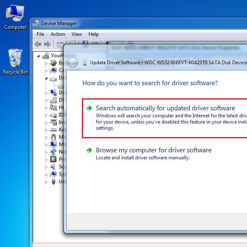Expand the DVD/CD-ROM drives node
247x247 pixels.
[46, 100]
